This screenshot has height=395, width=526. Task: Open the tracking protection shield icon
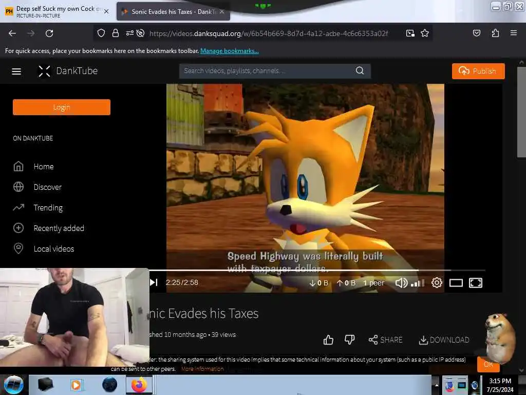[101, 33]
